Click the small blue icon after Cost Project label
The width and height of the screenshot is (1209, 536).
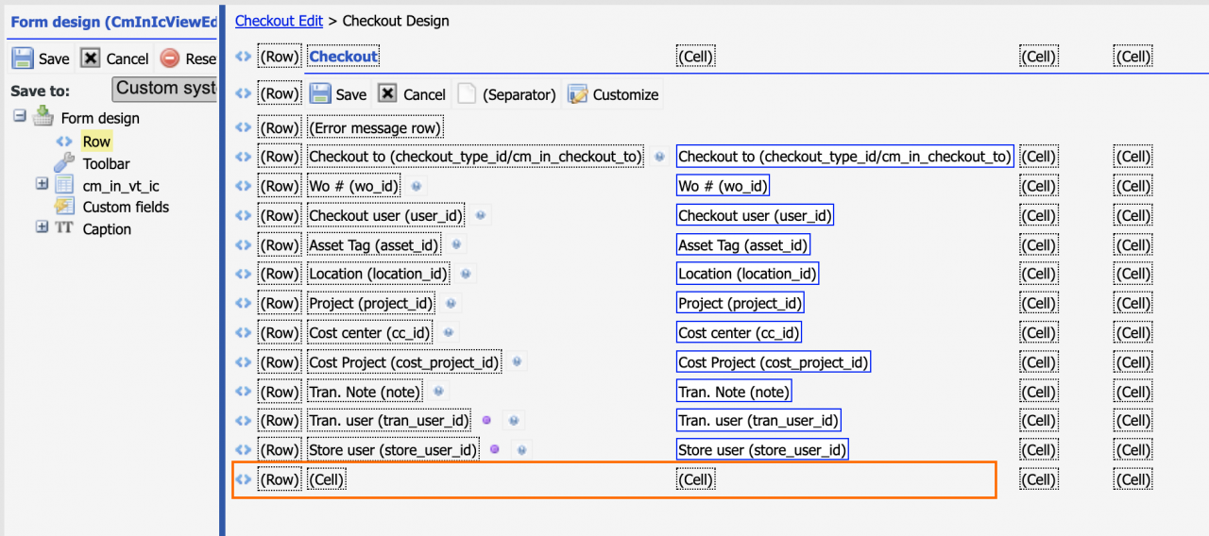click(517, 361)
